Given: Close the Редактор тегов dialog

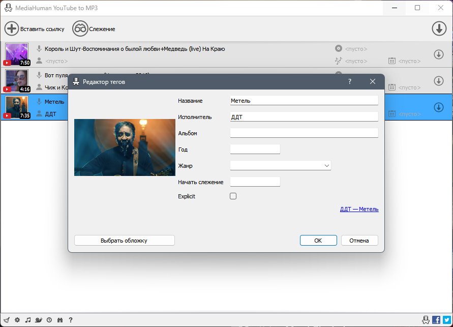Looking at the screenshot, I should point(373,81).
